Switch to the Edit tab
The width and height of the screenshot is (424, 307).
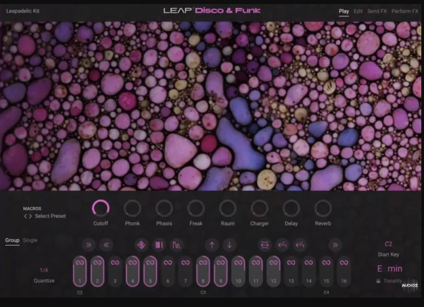coord(358,11)
